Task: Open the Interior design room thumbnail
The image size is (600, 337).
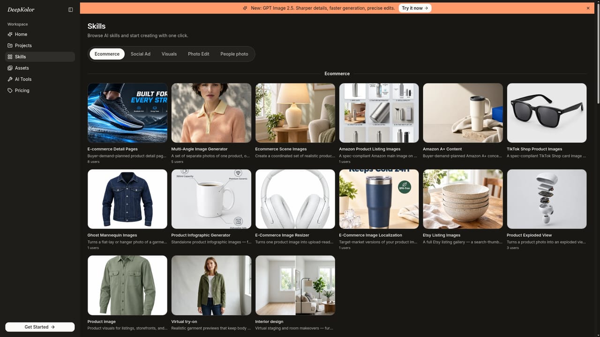Action: 295,285
